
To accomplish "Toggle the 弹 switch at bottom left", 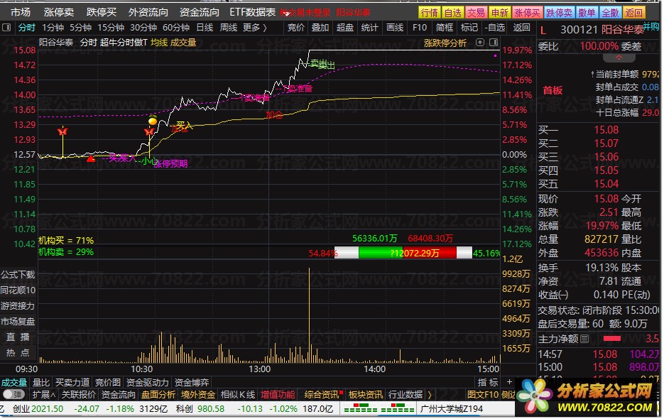I will pyautogui.click(x=13, y=396).
